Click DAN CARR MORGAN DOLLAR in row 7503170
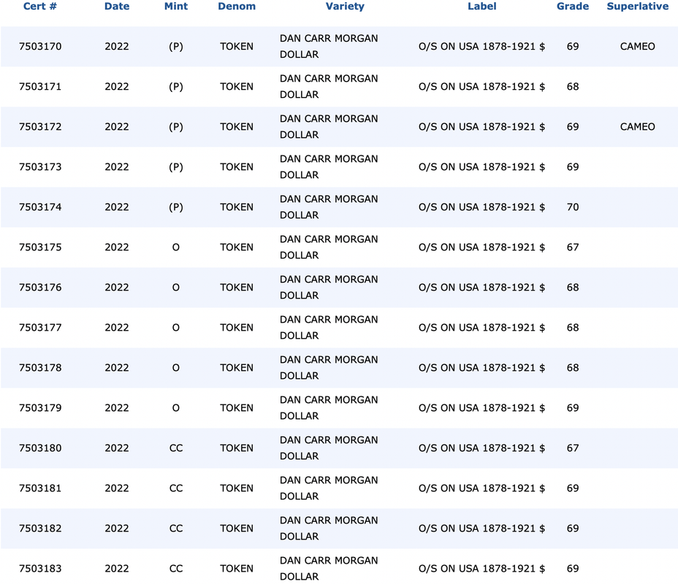This screenshot has width=678, height=584. (329, 46)
